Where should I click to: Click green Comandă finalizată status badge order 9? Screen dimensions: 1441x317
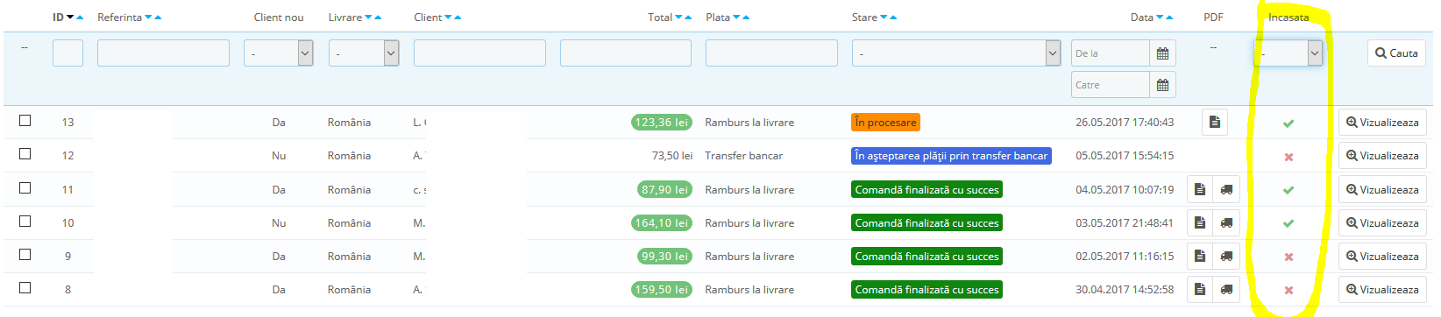coord(926,257)
